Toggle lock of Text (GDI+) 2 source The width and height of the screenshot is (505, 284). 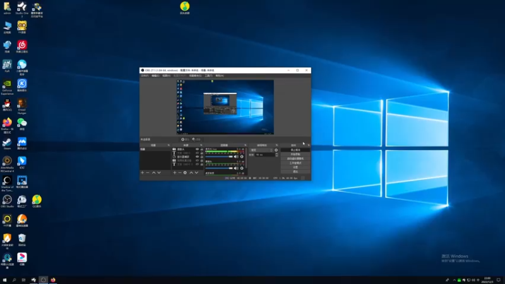tap(202, 164)
